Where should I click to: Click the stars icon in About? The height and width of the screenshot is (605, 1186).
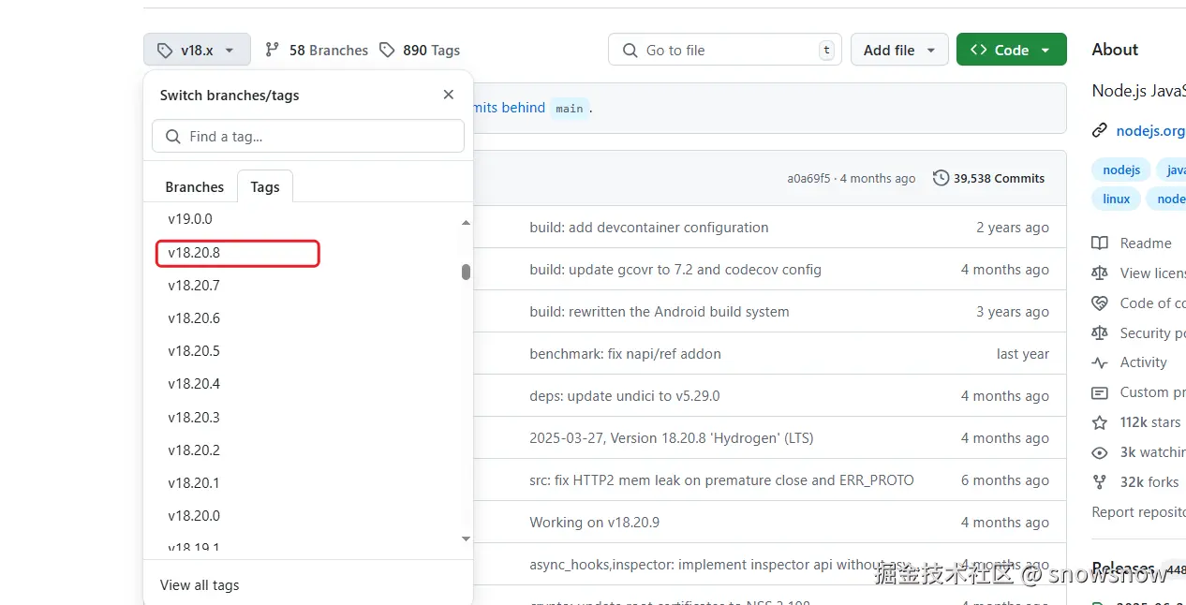click(1100, 422)
